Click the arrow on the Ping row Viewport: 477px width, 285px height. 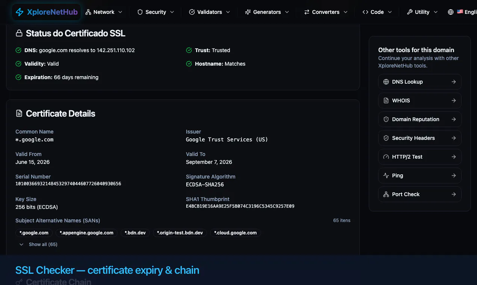point(454,175)
